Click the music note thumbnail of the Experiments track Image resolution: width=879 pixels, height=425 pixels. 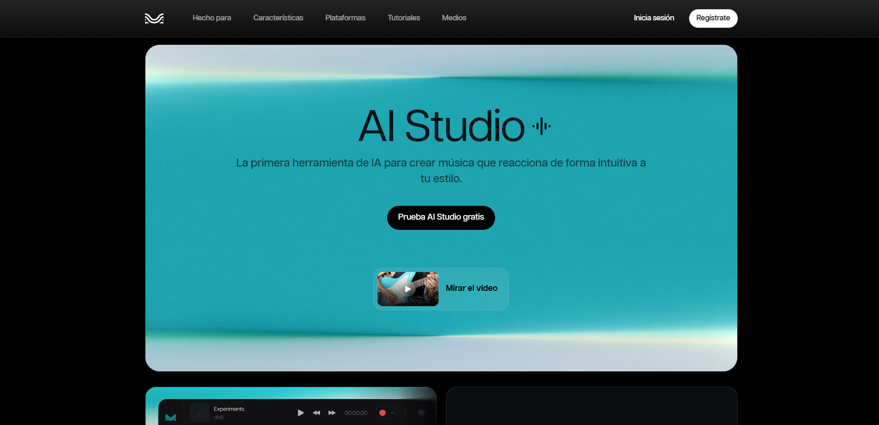(x=199, y=413)
